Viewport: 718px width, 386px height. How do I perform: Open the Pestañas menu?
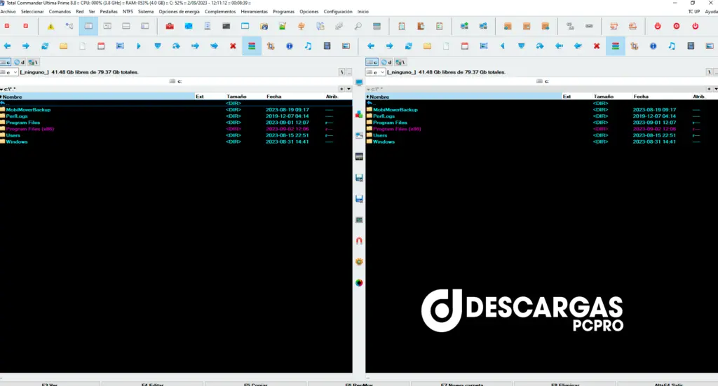(109, 11)
